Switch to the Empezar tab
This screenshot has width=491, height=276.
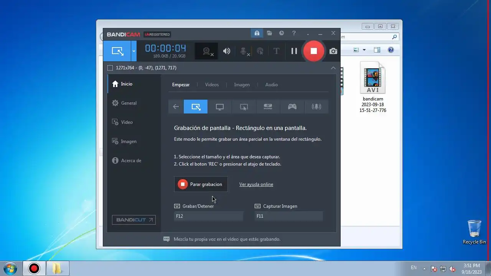click(x=181, y=85)
